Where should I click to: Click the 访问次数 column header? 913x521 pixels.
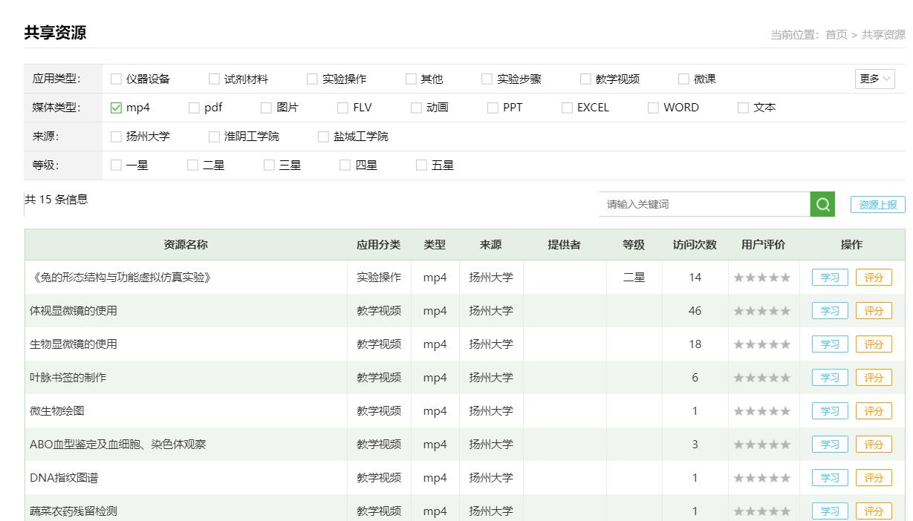pos(695,245)
